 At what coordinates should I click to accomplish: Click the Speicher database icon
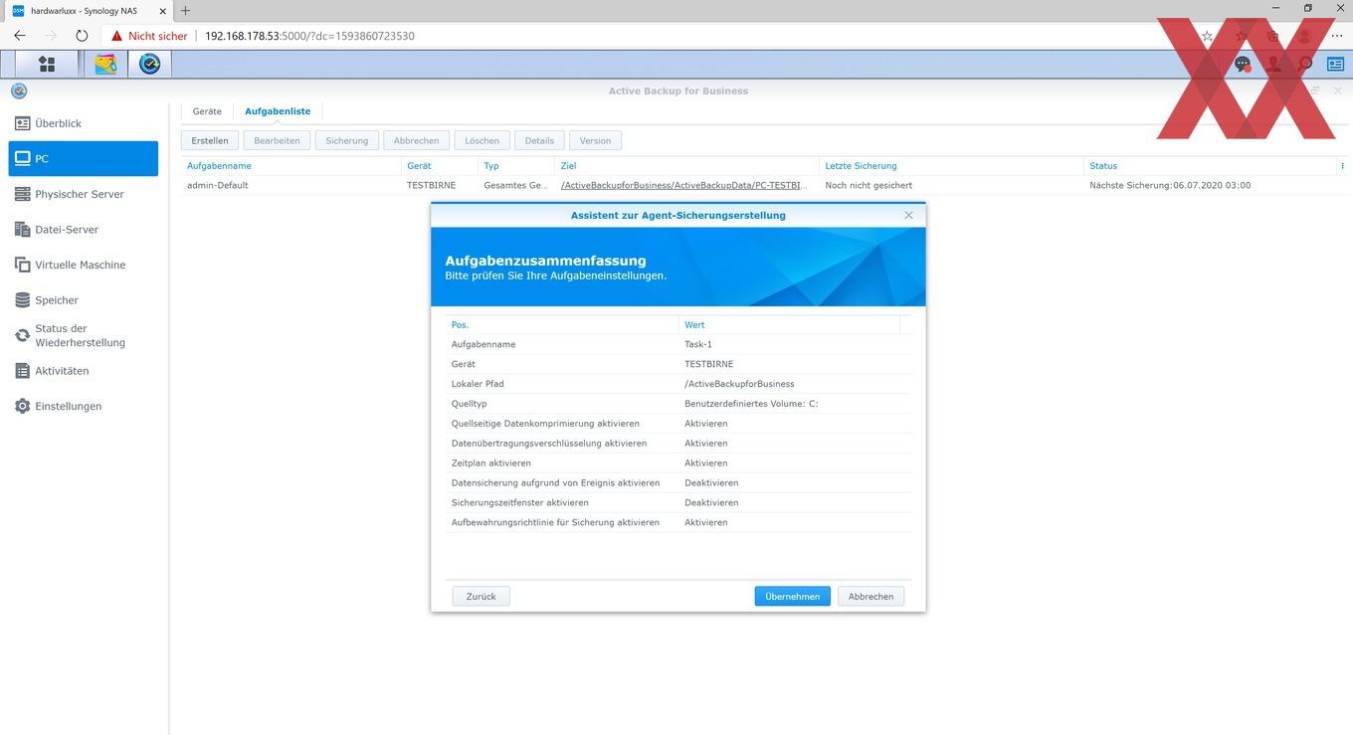pyautogui.click(x=22, y=300)
